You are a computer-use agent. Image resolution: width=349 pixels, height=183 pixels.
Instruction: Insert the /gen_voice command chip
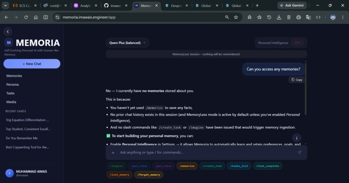pos(164,166)
